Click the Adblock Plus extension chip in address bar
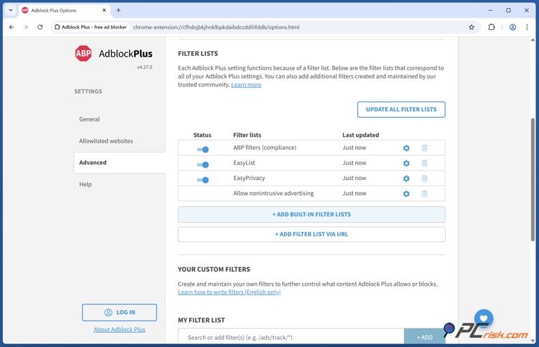This screenshot has height=347, width=539. pos(91,27)
